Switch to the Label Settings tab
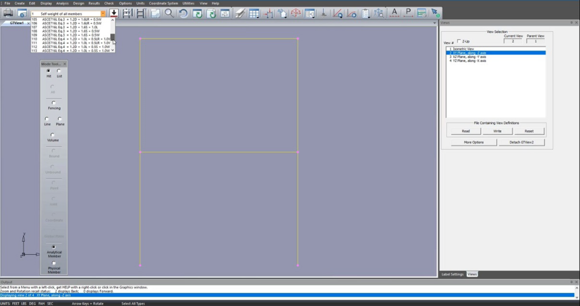Screen dimensions: 580x306 pyautogui.click(x=453, y=274)
